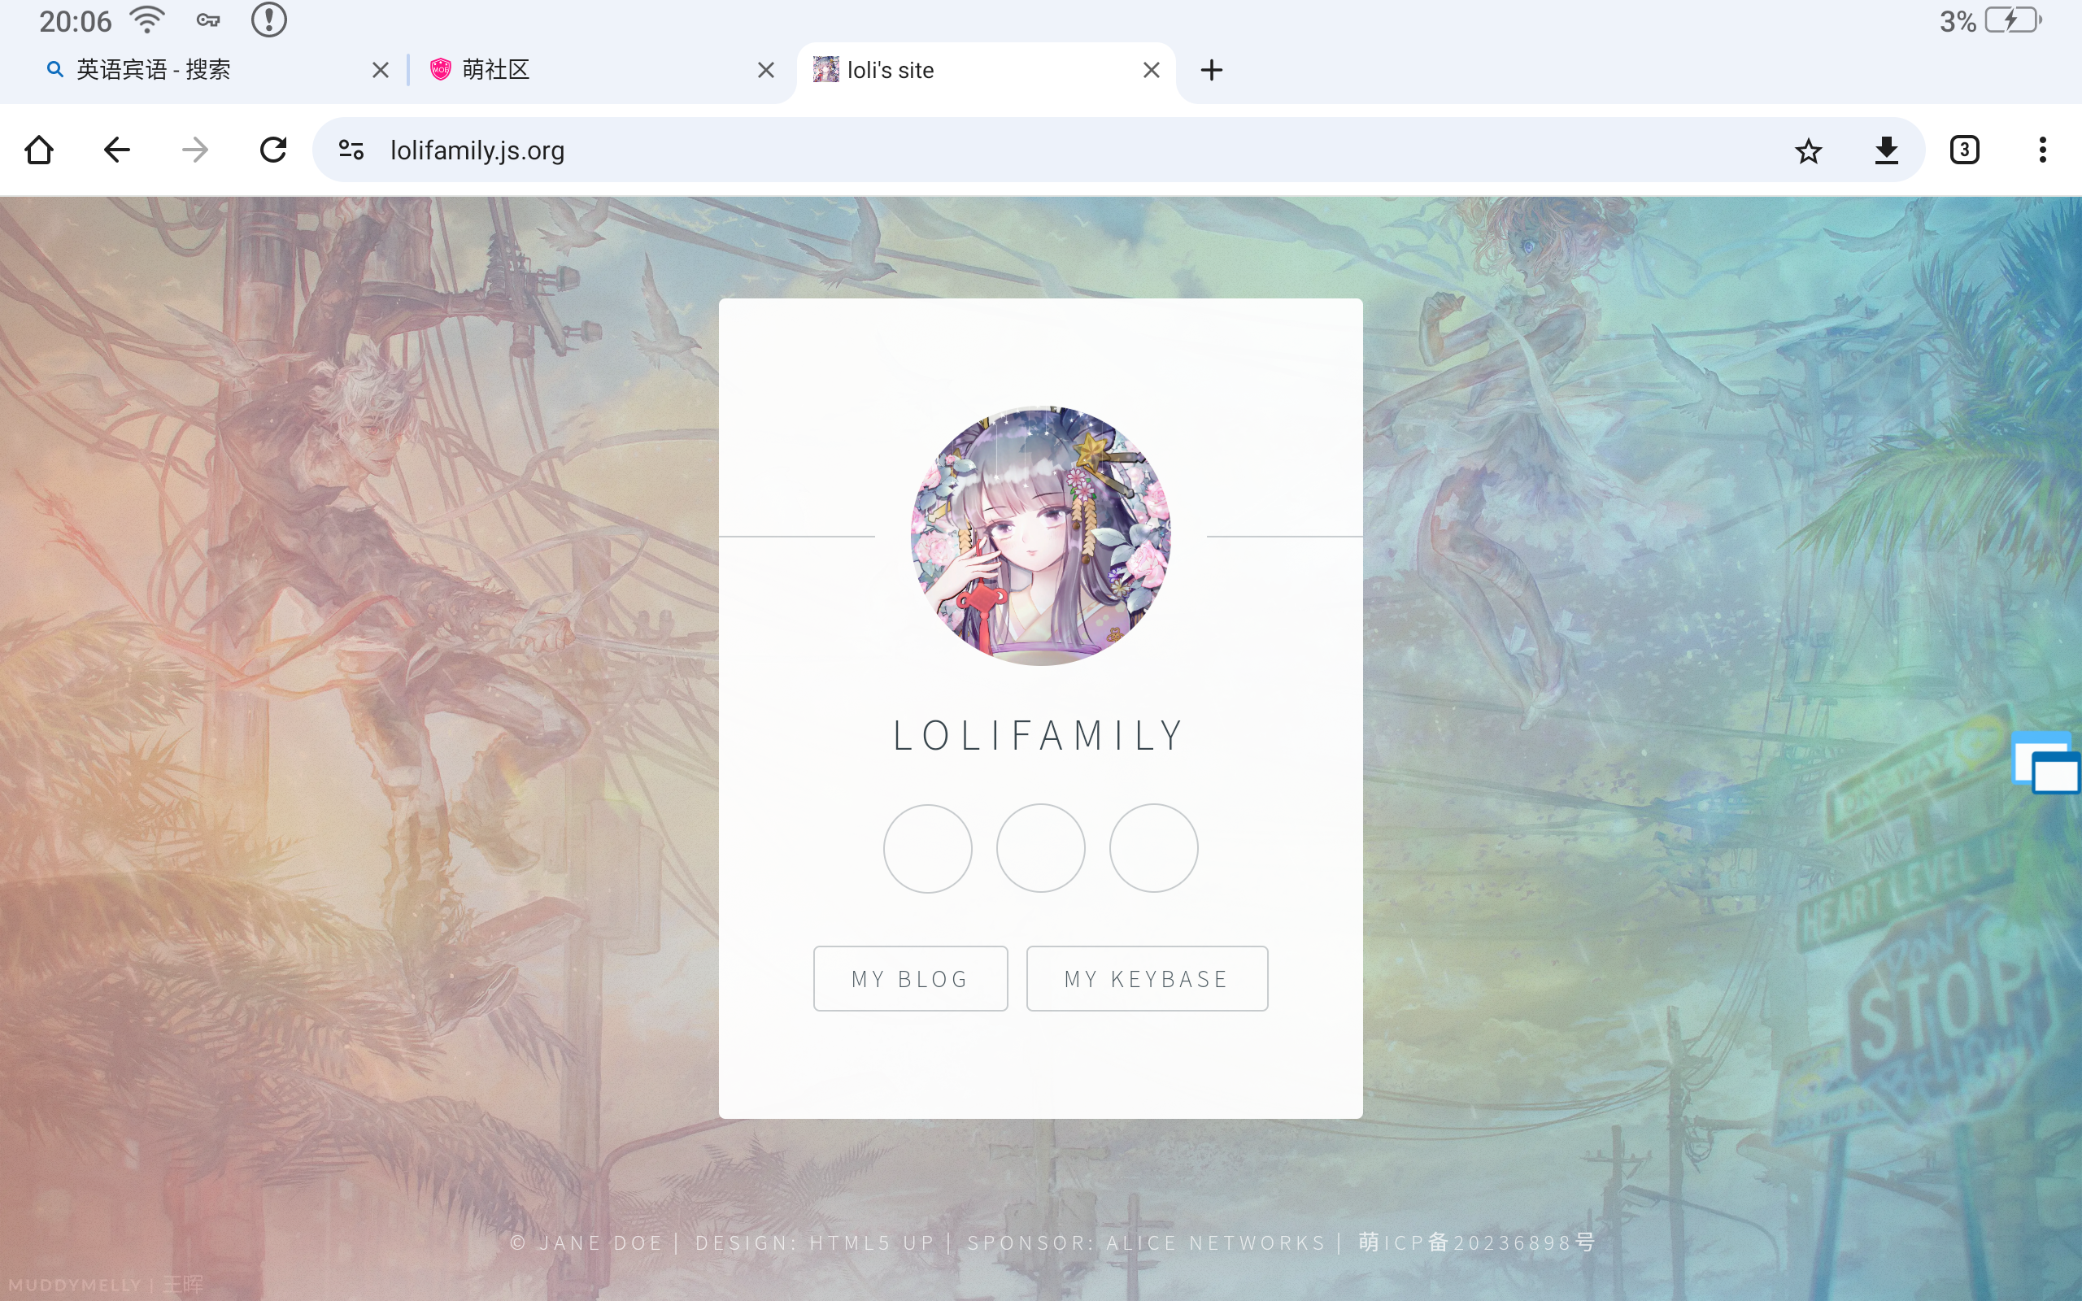Open the three-dot browser menu

pos(2042,150)
